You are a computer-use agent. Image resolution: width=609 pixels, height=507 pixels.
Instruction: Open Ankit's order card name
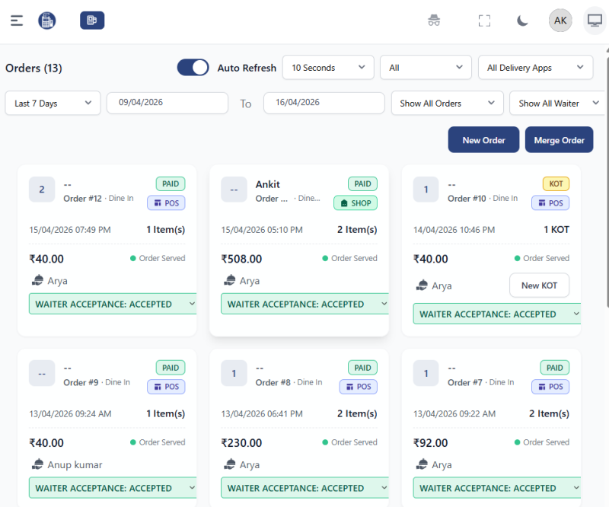[x=268, y=184]
